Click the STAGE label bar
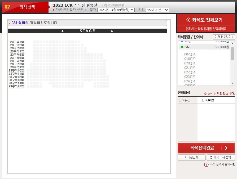Screen dimensions: 237x179 point(87,31)
